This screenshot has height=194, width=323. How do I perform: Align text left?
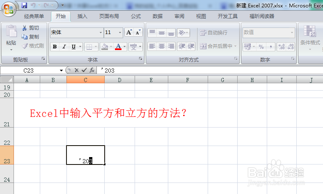[x=152, y=46]
